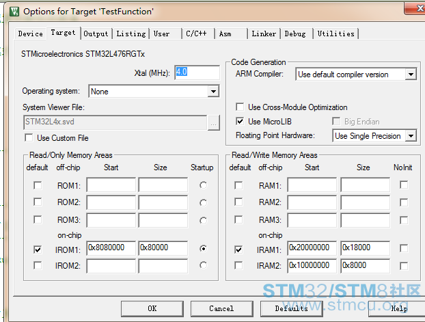Click the IROM1 Start field 0x8080000
Screen dimensions: 425x322
[x=111, y=248]
